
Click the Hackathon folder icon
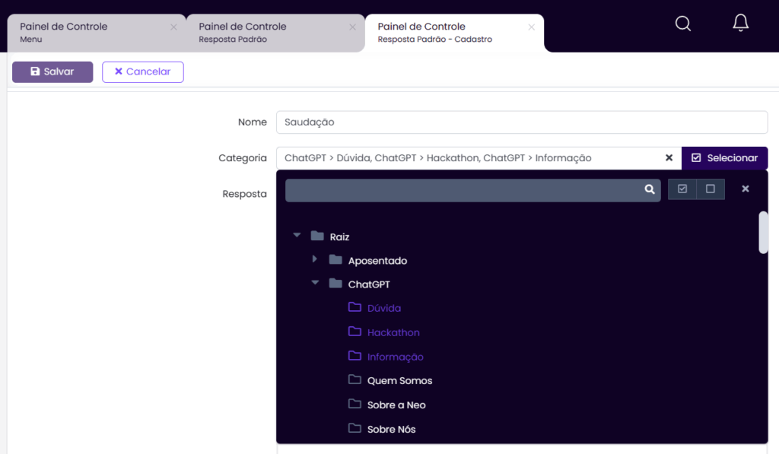click(355, 332)
